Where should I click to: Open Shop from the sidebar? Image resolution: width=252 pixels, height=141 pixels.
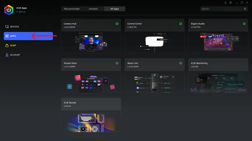pos(28,45)
